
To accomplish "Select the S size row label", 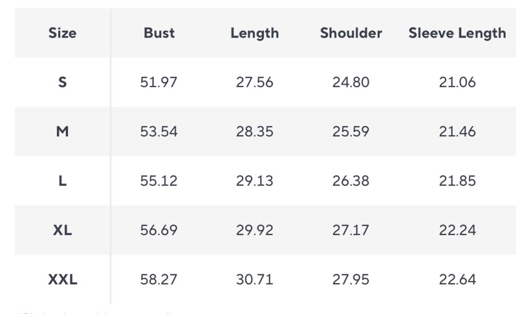I will click(63, 82).
